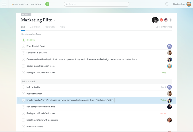Click the Search input field
193x132 pixels.
[96, 4]
